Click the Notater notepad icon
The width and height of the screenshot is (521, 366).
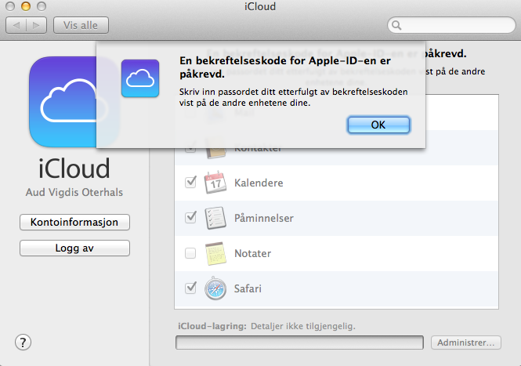click(215, 253)
